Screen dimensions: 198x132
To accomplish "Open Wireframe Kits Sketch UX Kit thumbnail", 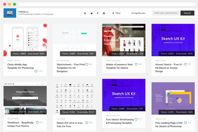I will (x=124, y=95).
